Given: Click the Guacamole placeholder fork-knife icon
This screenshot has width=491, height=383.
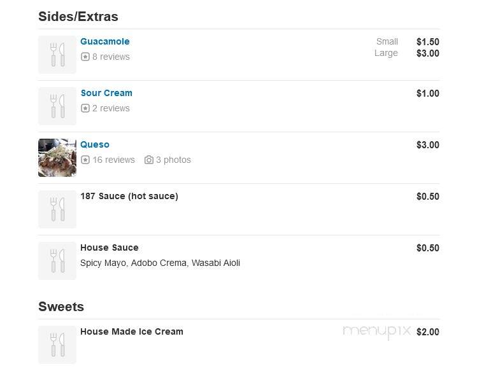Looking at the screenshot, I should (x=57, y=55).
